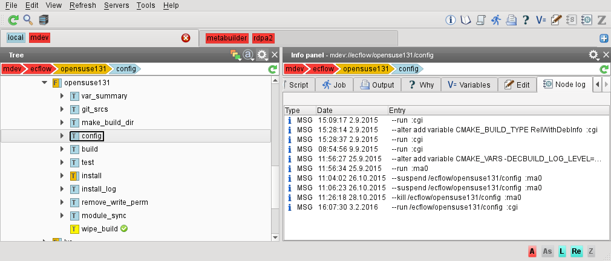Toggle the 'Re' status filter button
Screen dimensions: 611x261
tap(576, 251)
